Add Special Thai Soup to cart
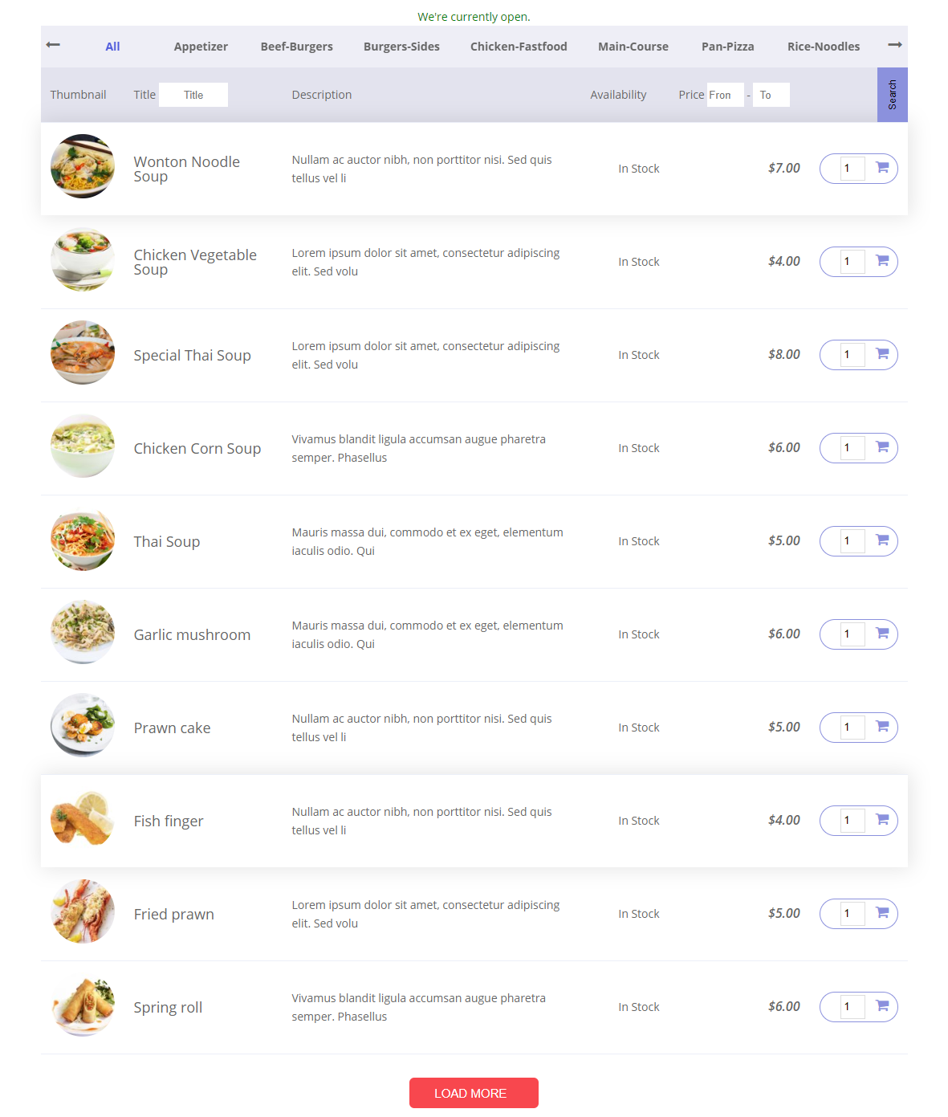 click(881, 354)
